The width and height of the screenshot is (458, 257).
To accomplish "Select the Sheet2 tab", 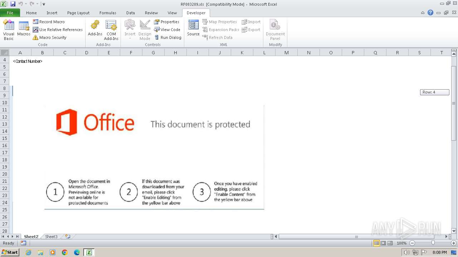I will (31, 237).
